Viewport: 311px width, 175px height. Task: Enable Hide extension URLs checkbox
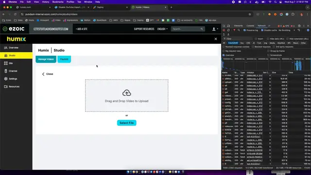pyautogui.click(x=287, y=39)
